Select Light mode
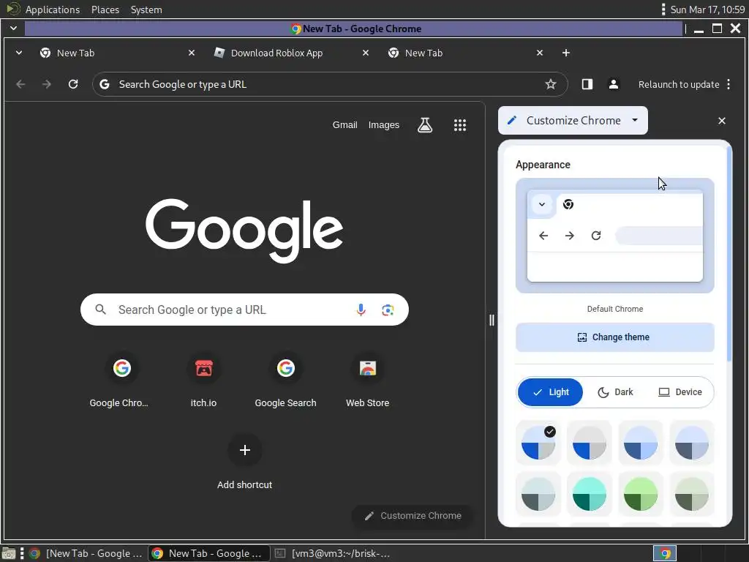This screenshot has height=562, width=749. [x=550, y=392]
